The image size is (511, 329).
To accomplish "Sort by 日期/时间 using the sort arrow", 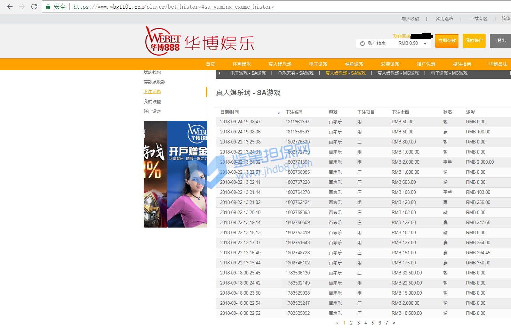I will click(x=279, y=113).
